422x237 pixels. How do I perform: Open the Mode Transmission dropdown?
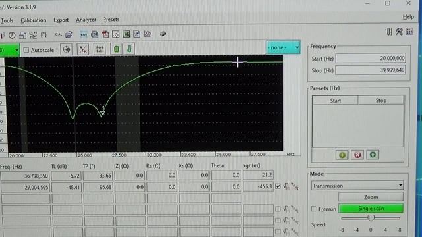pos(357,186)
